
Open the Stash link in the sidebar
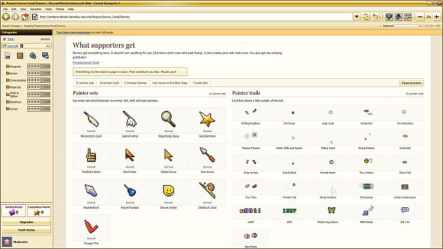[10, 39]
